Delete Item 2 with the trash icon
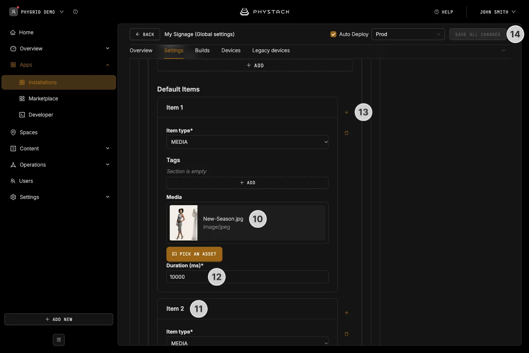 [346, 334]
